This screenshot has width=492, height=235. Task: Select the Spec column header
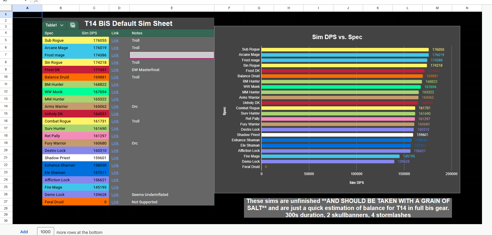click(x=61, y=33)
